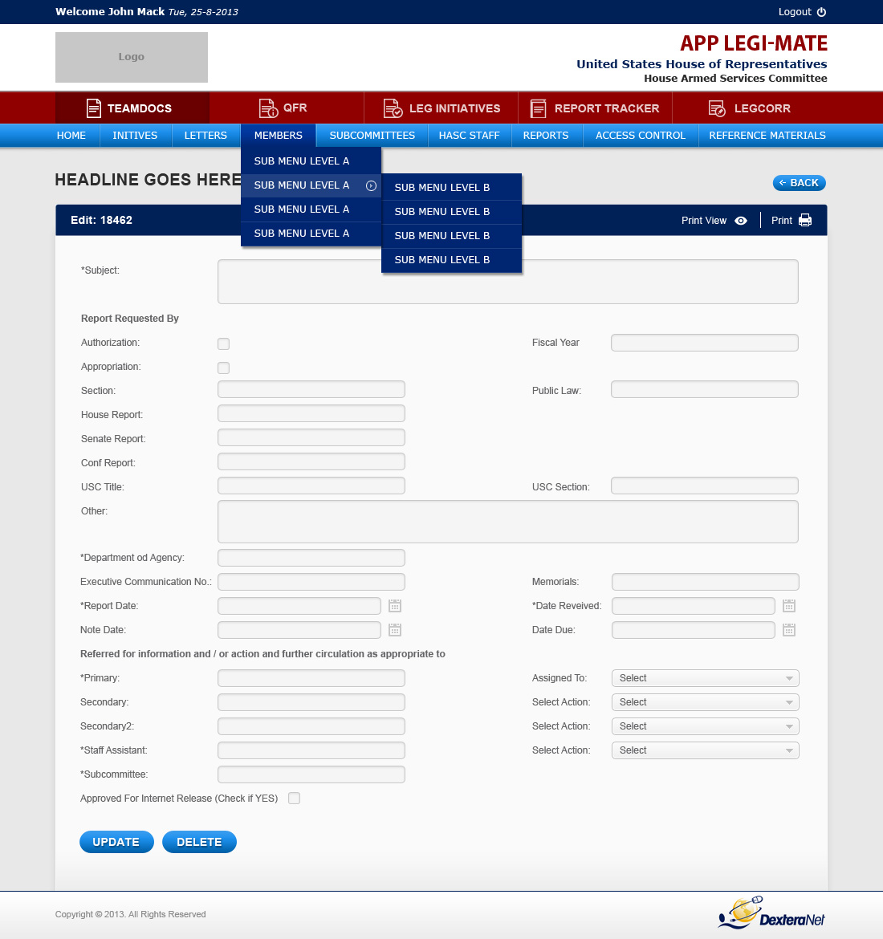This screenshot has height=939, width=883.
Task: Click the printer icon next to Print
Action: click(805, 221)
